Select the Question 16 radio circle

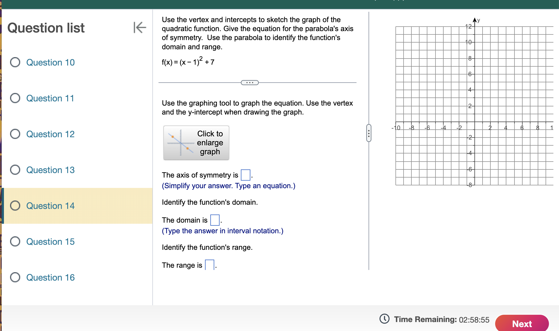[x=15, y=277]
